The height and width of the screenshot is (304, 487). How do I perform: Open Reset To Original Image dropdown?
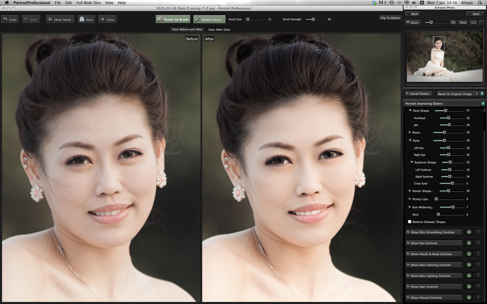coord(458,94)
